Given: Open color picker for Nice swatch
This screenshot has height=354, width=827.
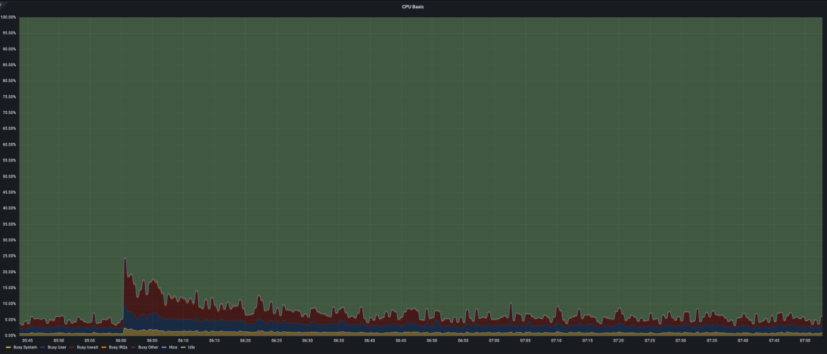Looking at the screenshot, I should coord(165,348).
